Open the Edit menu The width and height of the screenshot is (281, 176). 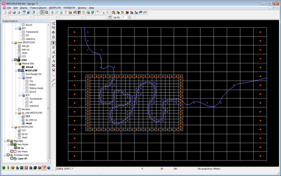15,8
